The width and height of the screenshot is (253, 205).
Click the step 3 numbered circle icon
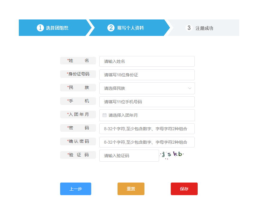point(189,28)
